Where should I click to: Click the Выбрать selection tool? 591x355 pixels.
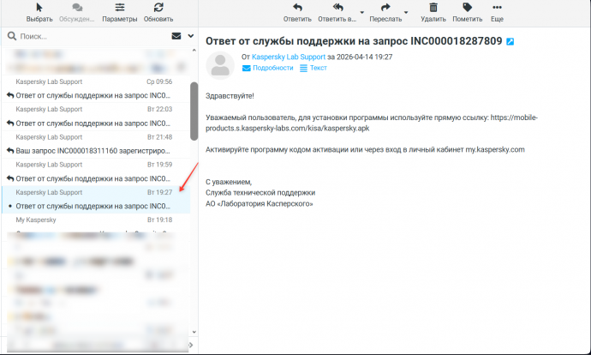click(x=39, y=12)
